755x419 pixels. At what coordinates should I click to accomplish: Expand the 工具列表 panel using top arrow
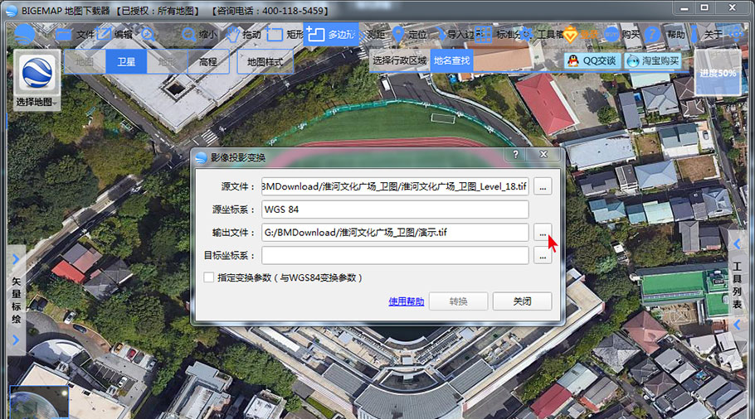click(738, 244)
